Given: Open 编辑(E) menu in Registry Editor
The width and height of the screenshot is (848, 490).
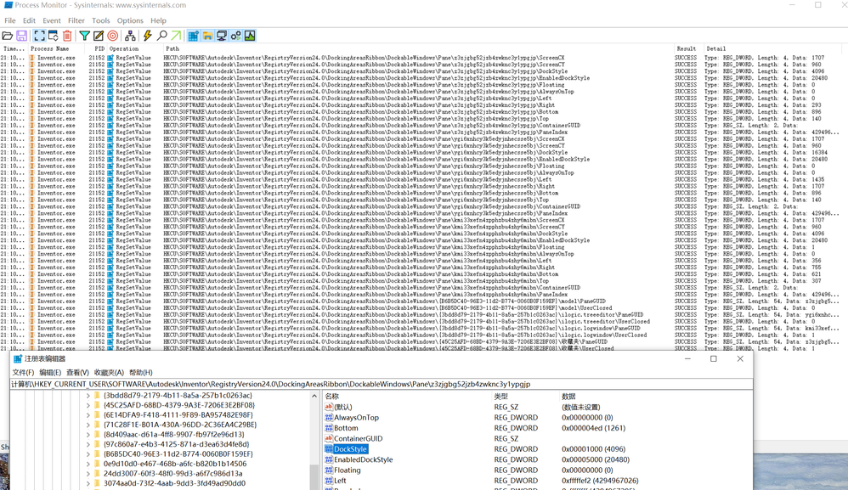Looking at the screenshot, I should coord(50,373).
